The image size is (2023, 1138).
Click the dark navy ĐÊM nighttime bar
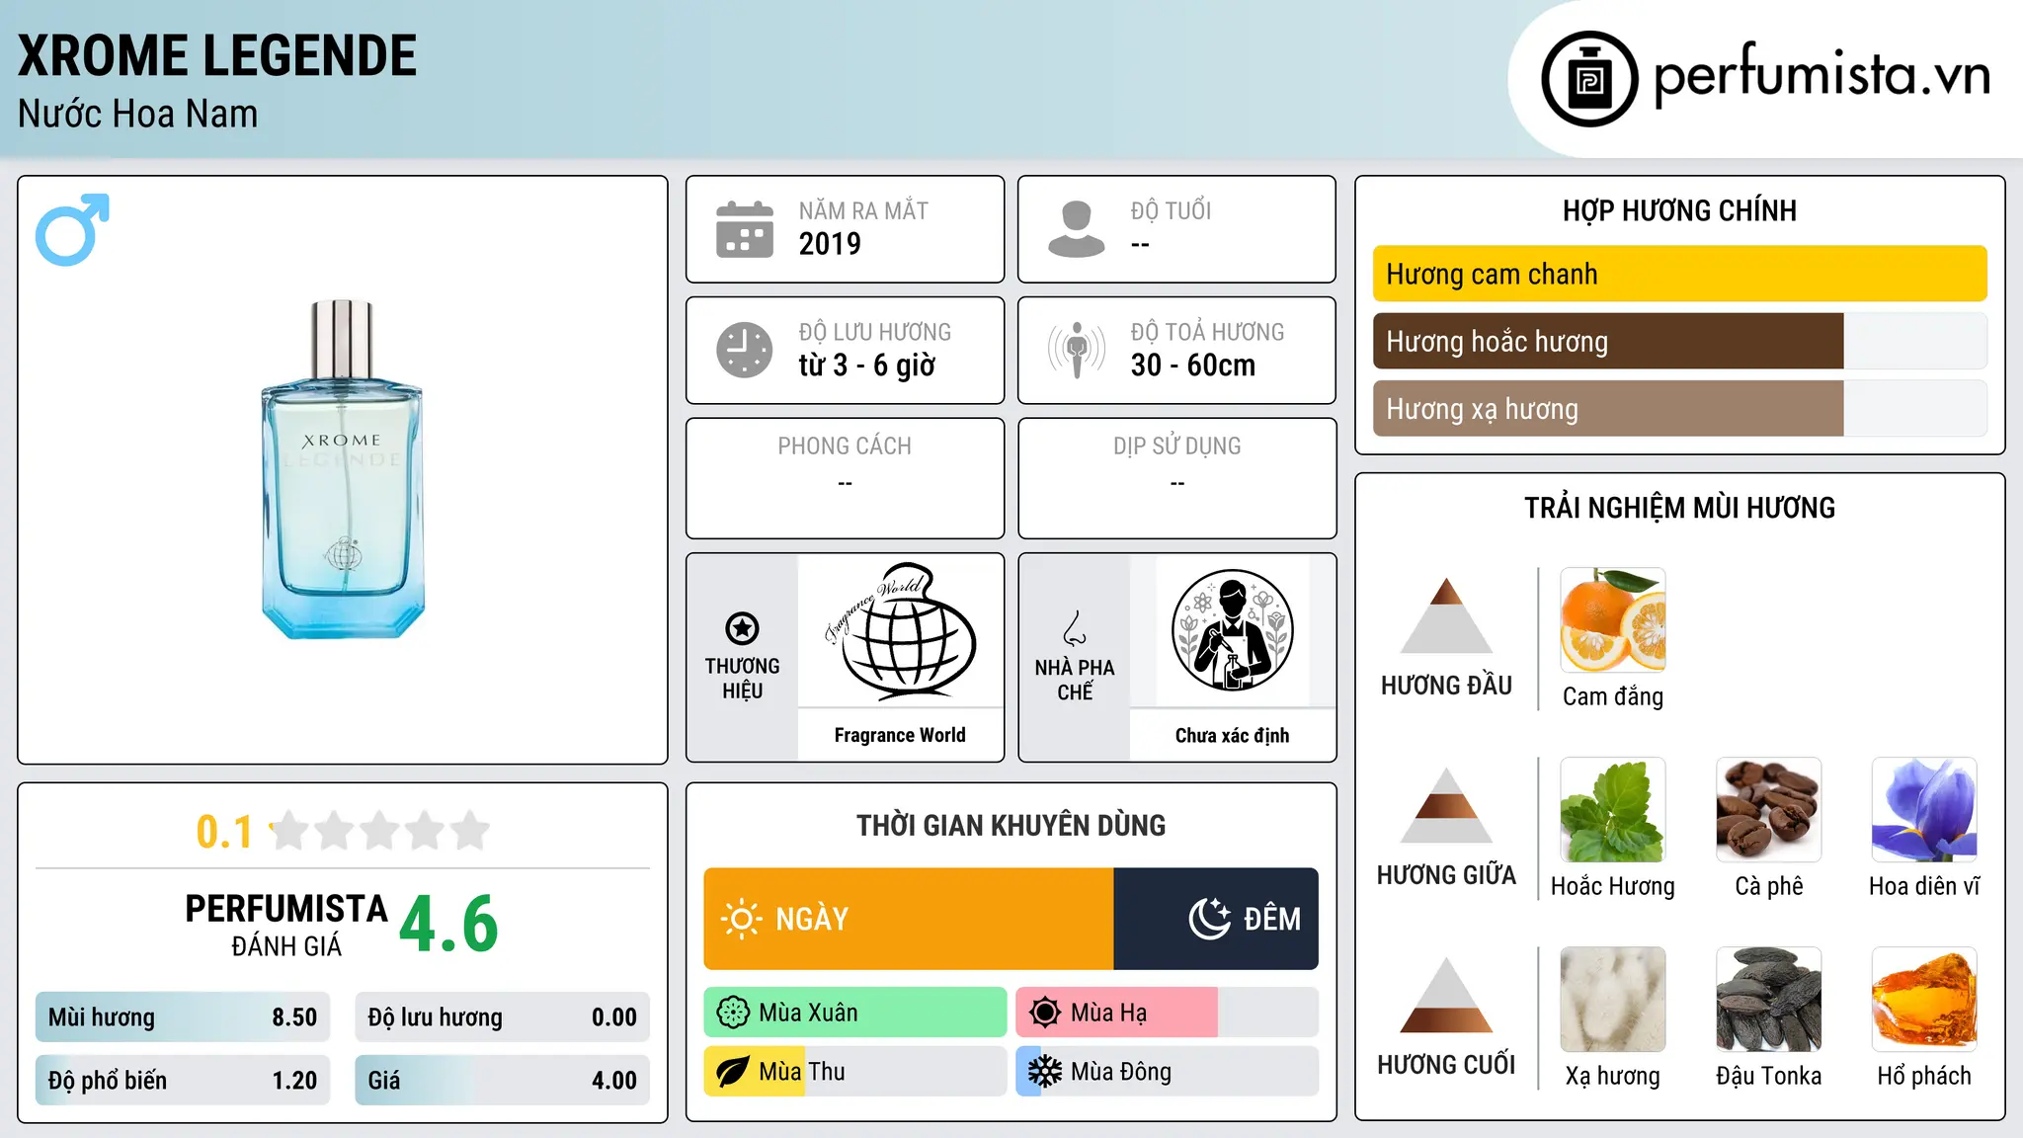[x=1216, y=919]
